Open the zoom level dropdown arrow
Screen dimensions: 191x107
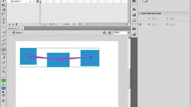(128, 33)
